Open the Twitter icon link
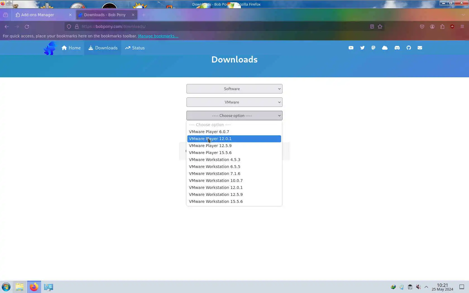The image size is (469, 293). coord(362,48)
